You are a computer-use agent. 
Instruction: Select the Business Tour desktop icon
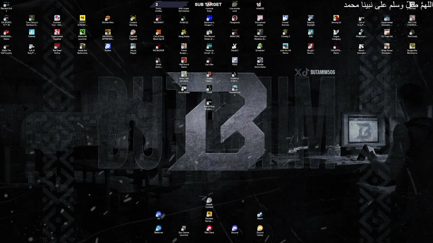pos(57,21)
